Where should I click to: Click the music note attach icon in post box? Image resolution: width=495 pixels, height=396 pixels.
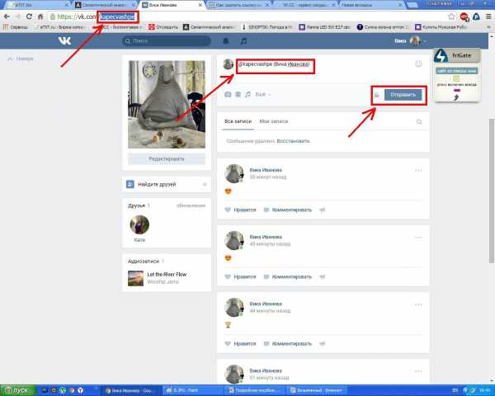point(247,94)
